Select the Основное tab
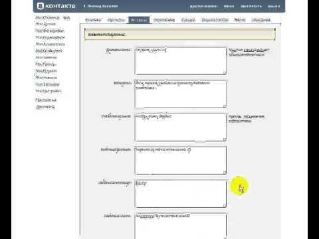 click(x=93, y=20)
